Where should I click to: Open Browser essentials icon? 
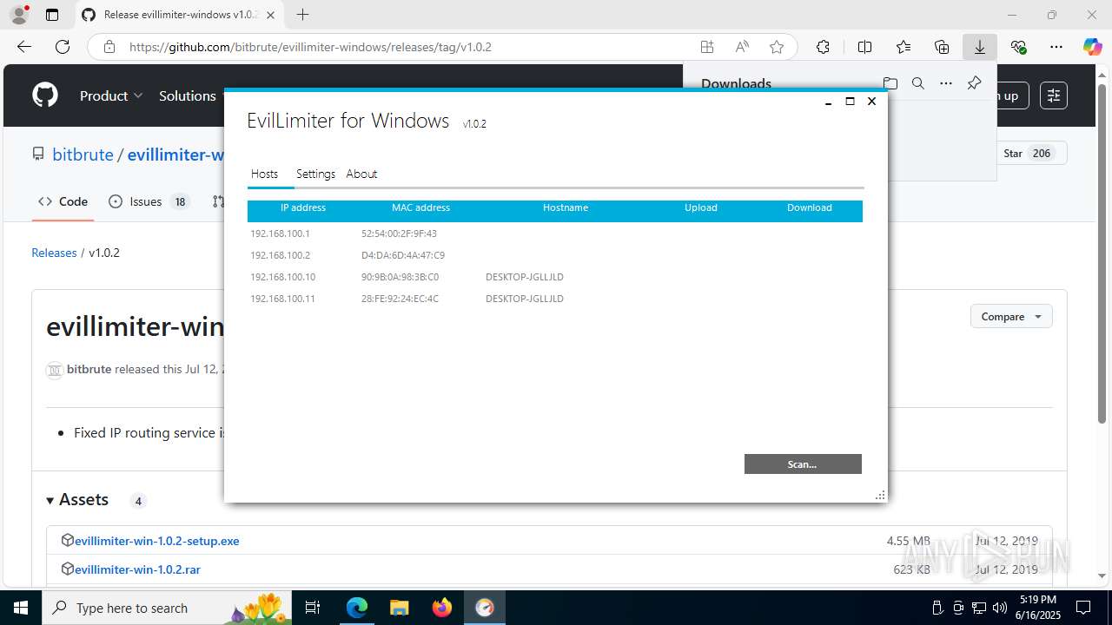1018,47
